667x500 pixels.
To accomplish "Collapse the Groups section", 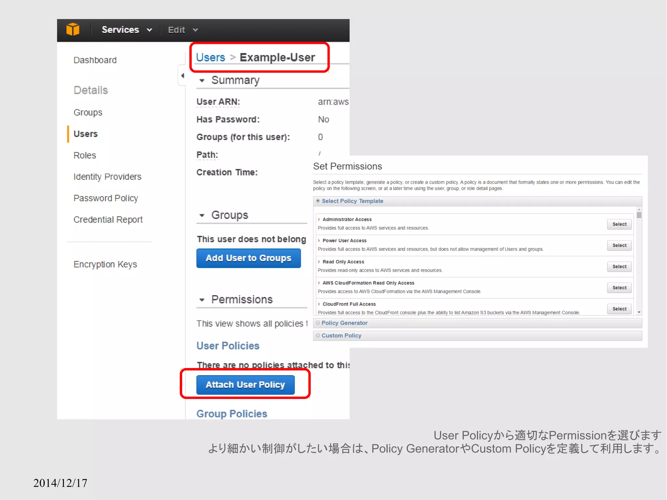I will [202, 215].
